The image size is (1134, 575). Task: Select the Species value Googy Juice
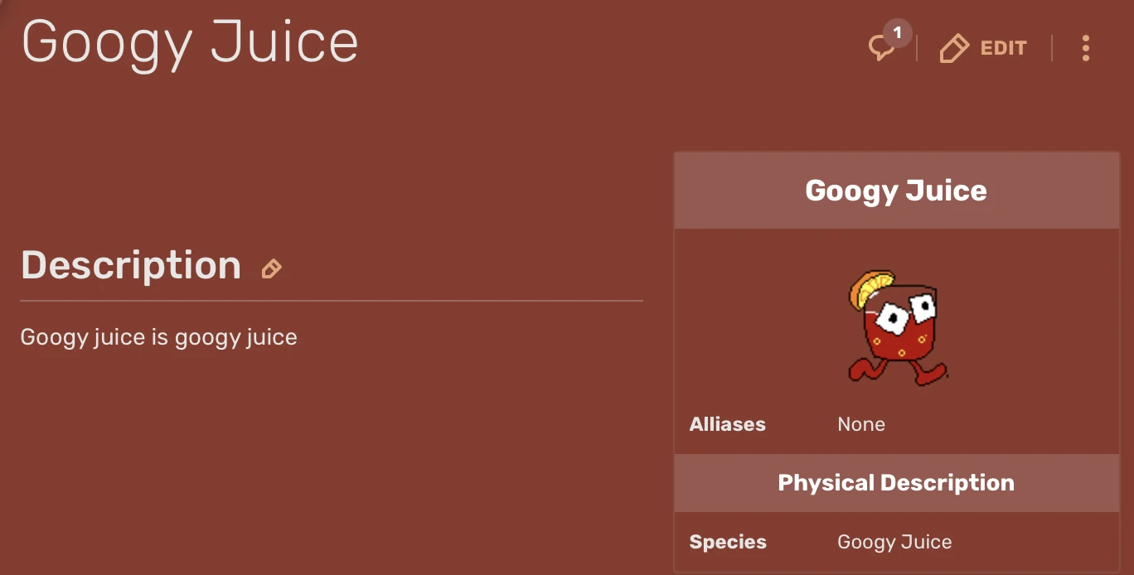pos(894,541)
